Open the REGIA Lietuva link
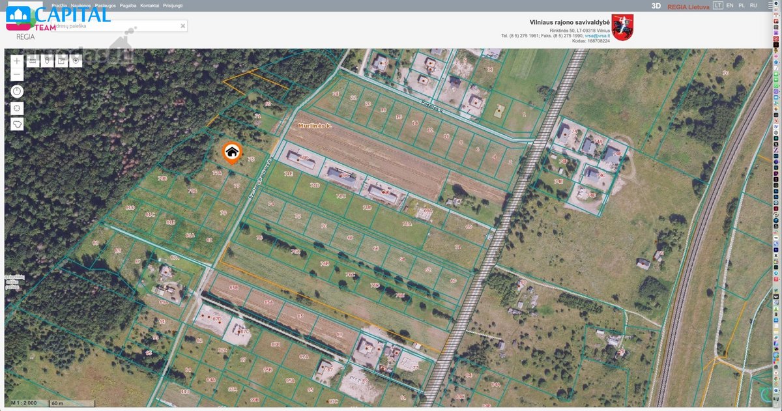The image size is (782, 411). pos(688,7)
